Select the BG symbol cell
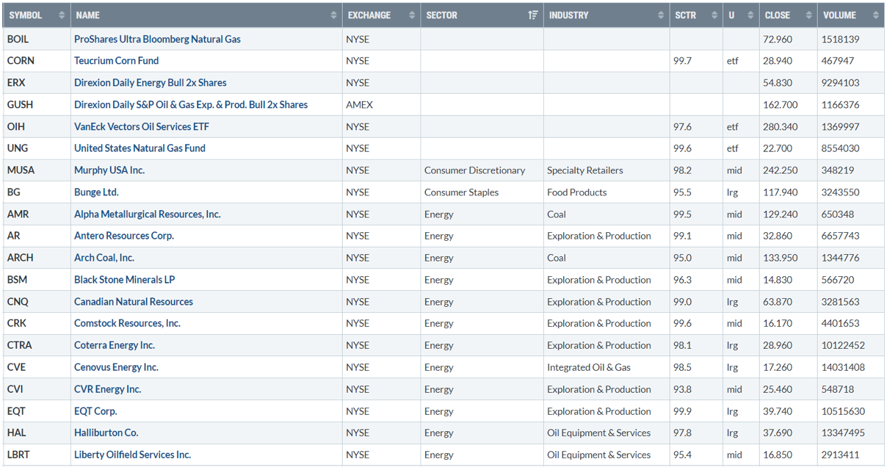Screen dimensions: 887x470 coord(37,192)
